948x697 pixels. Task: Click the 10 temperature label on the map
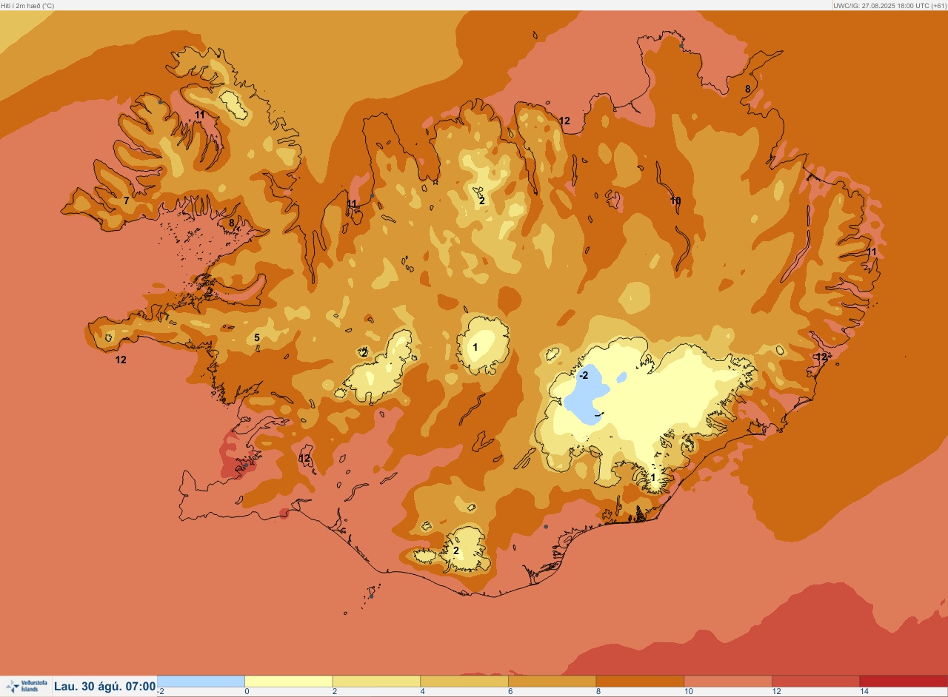(675, 201)
